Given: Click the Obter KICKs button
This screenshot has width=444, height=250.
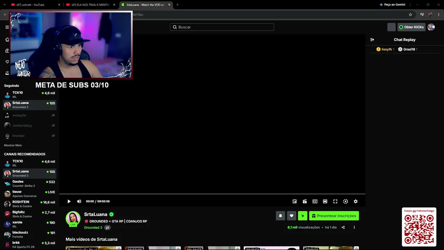Looking at the screenshot, I should [411, 27].
